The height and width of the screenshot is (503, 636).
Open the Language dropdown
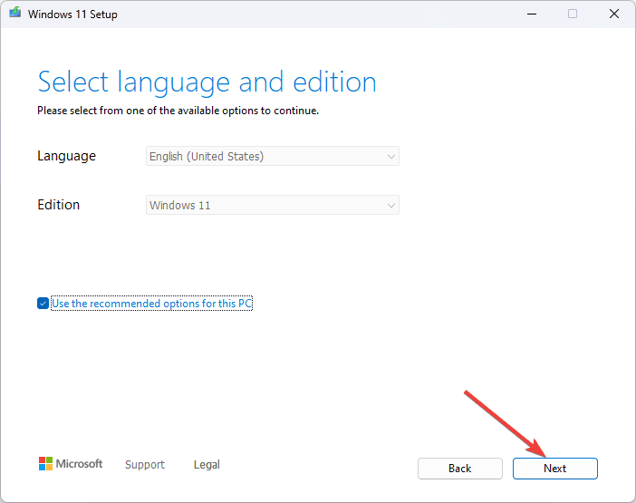pos(273,156)
